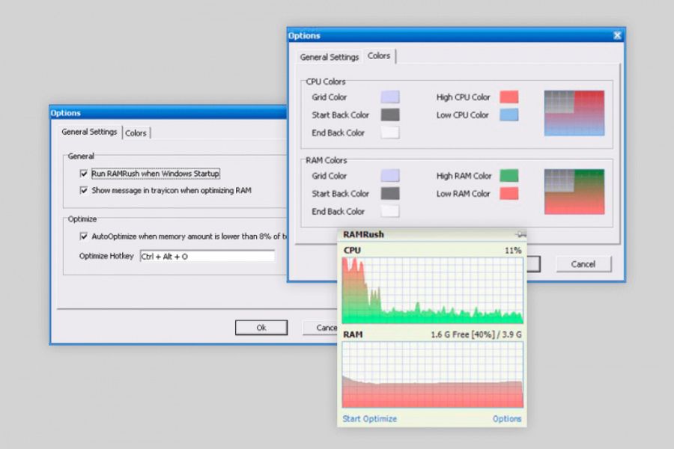Select the Low CPU Color swatch

coord(509,115)
